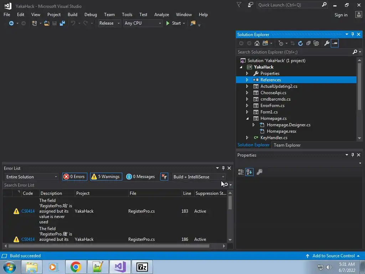Image resolution: width=365 pixels, height=274 pixels.
Task: Click Add to Source Control in the status bar
Action: tap(333, 256)
